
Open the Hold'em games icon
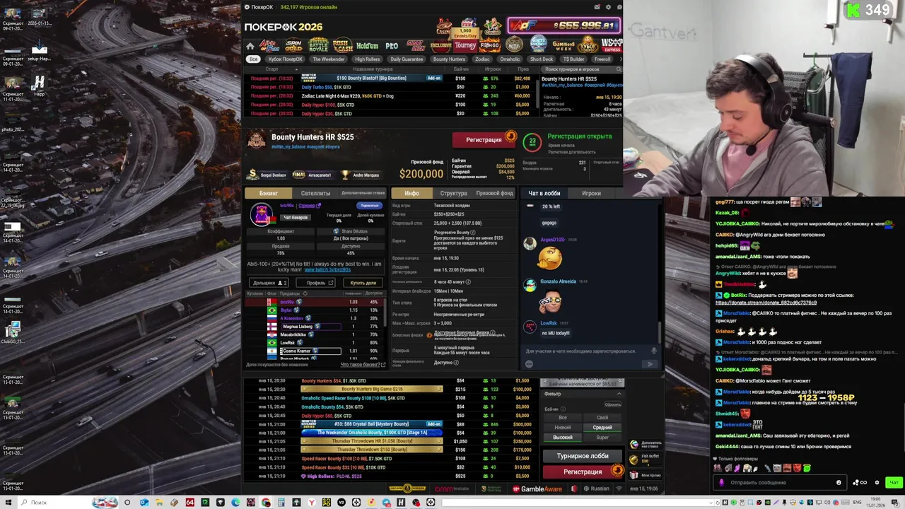(x=367, y=46)
